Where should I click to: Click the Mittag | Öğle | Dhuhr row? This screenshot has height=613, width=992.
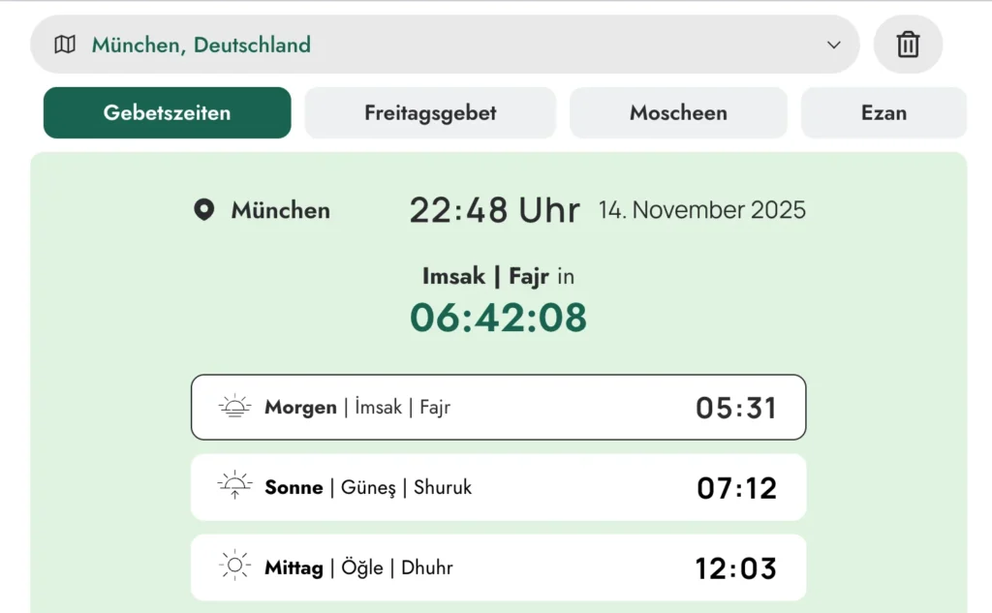pyautogui.click(x=498, y=567)
